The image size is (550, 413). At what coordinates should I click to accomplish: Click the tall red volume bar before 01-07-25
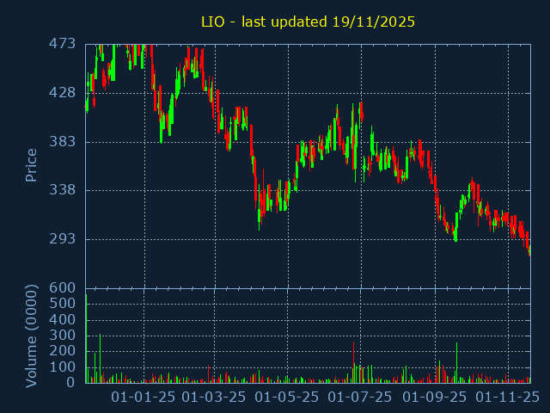tap(353, 363)
